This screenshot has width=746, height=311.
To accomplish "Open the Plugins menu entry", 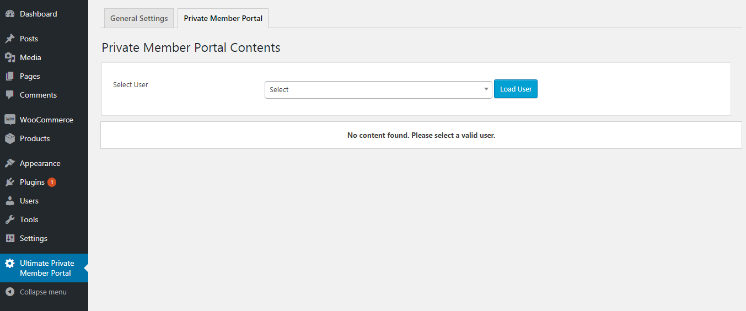I will point(44,182).
